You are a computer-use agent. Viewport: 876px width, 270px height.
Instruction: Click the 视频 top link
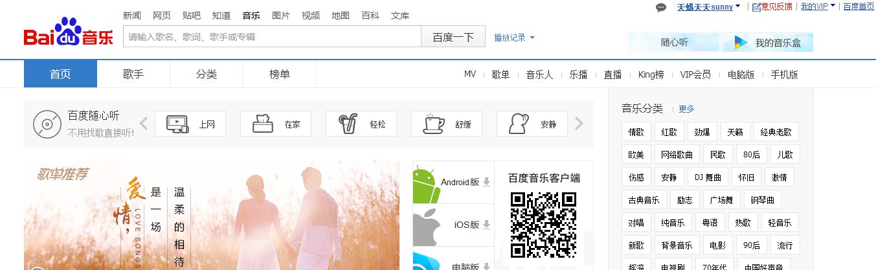point(311,16)
